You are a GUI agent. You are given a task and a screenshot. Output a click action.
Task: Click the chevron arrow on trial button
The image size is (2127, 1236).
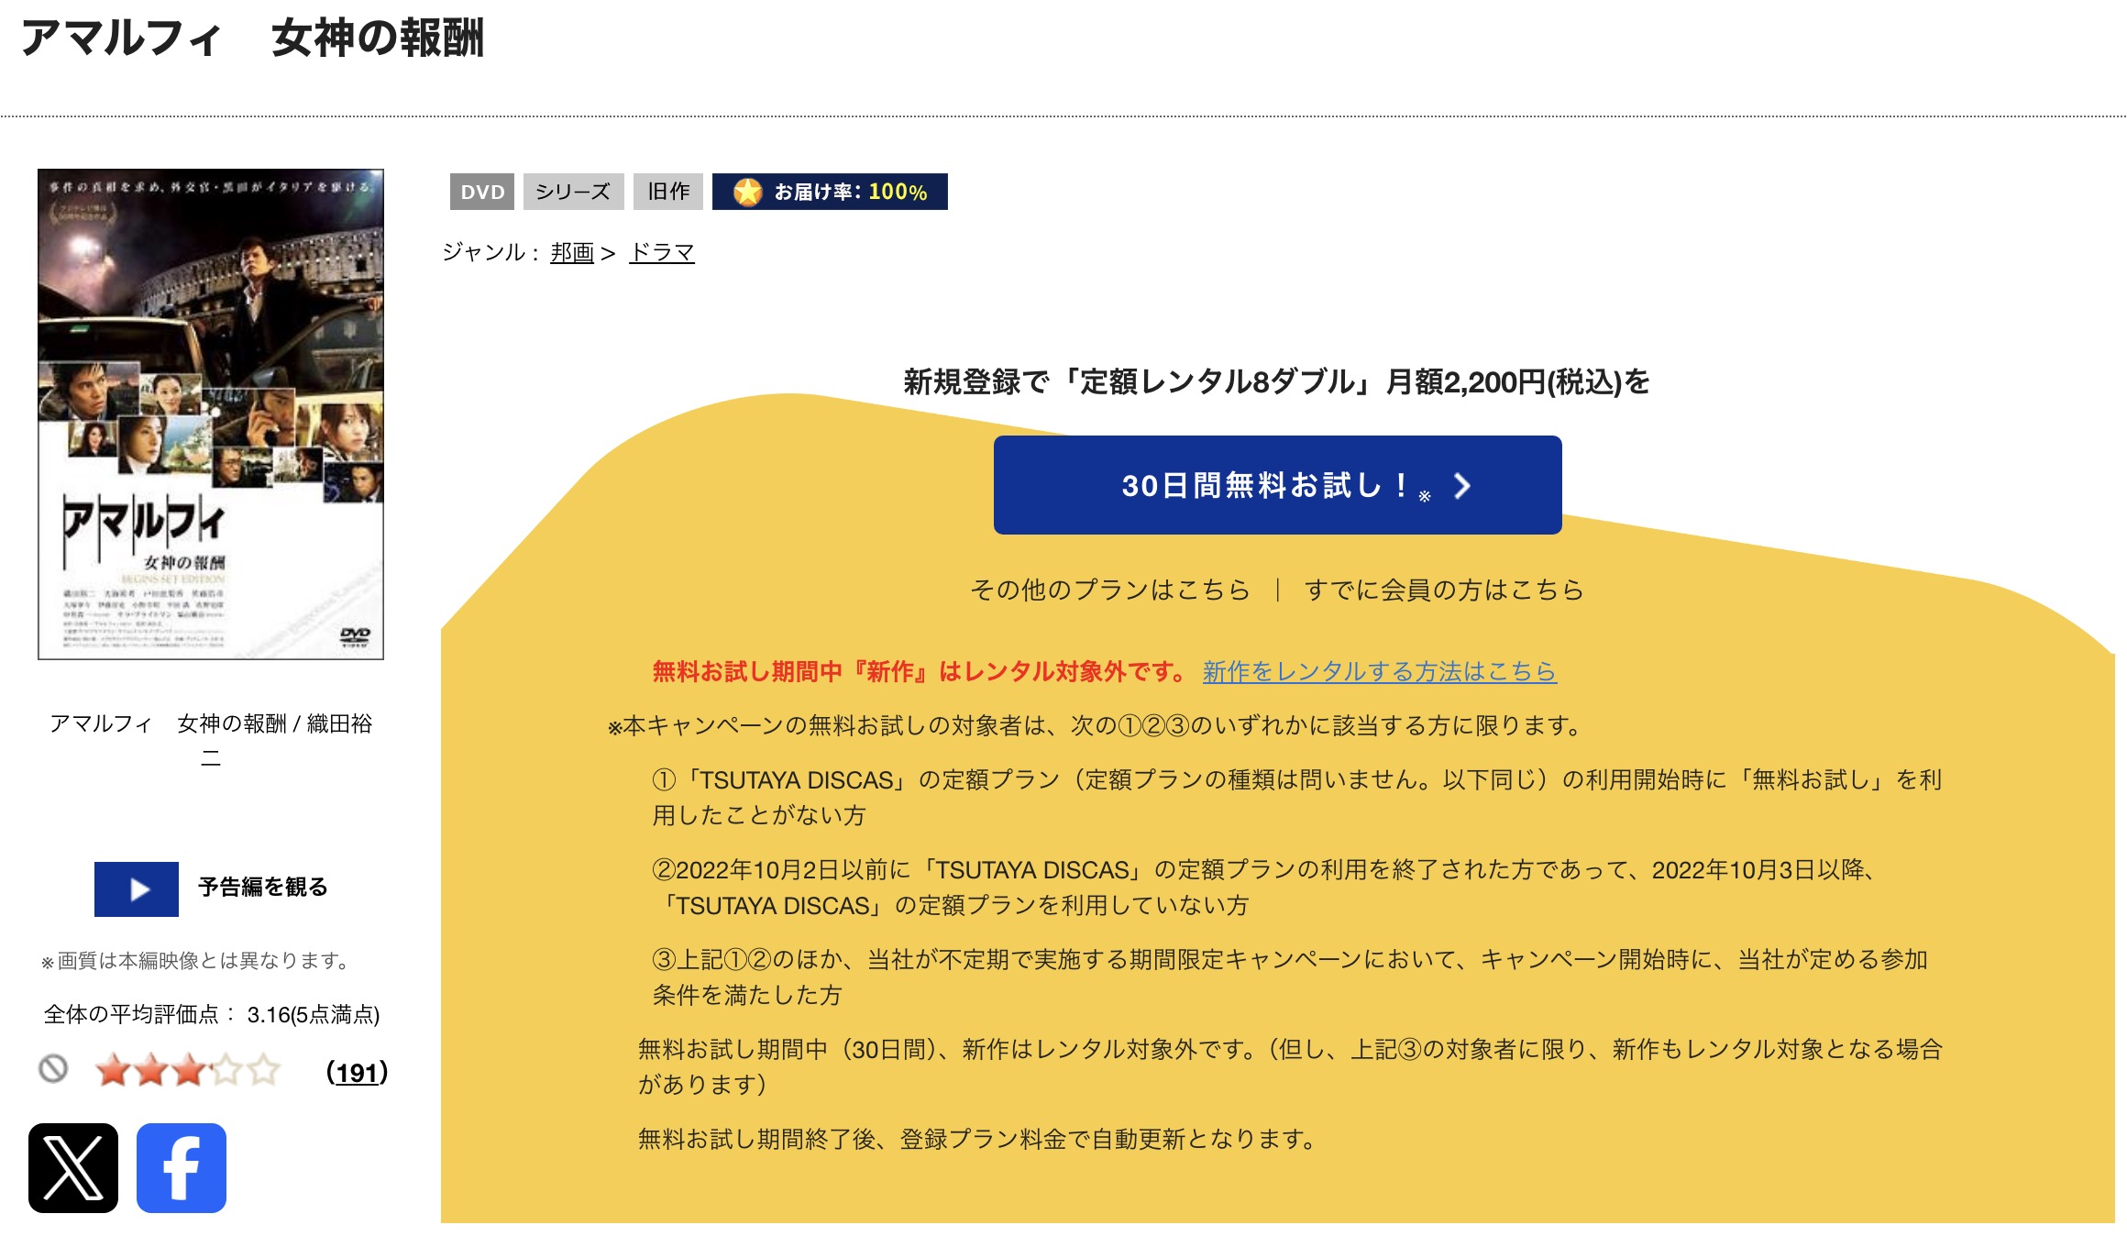tap(1462, 486)
